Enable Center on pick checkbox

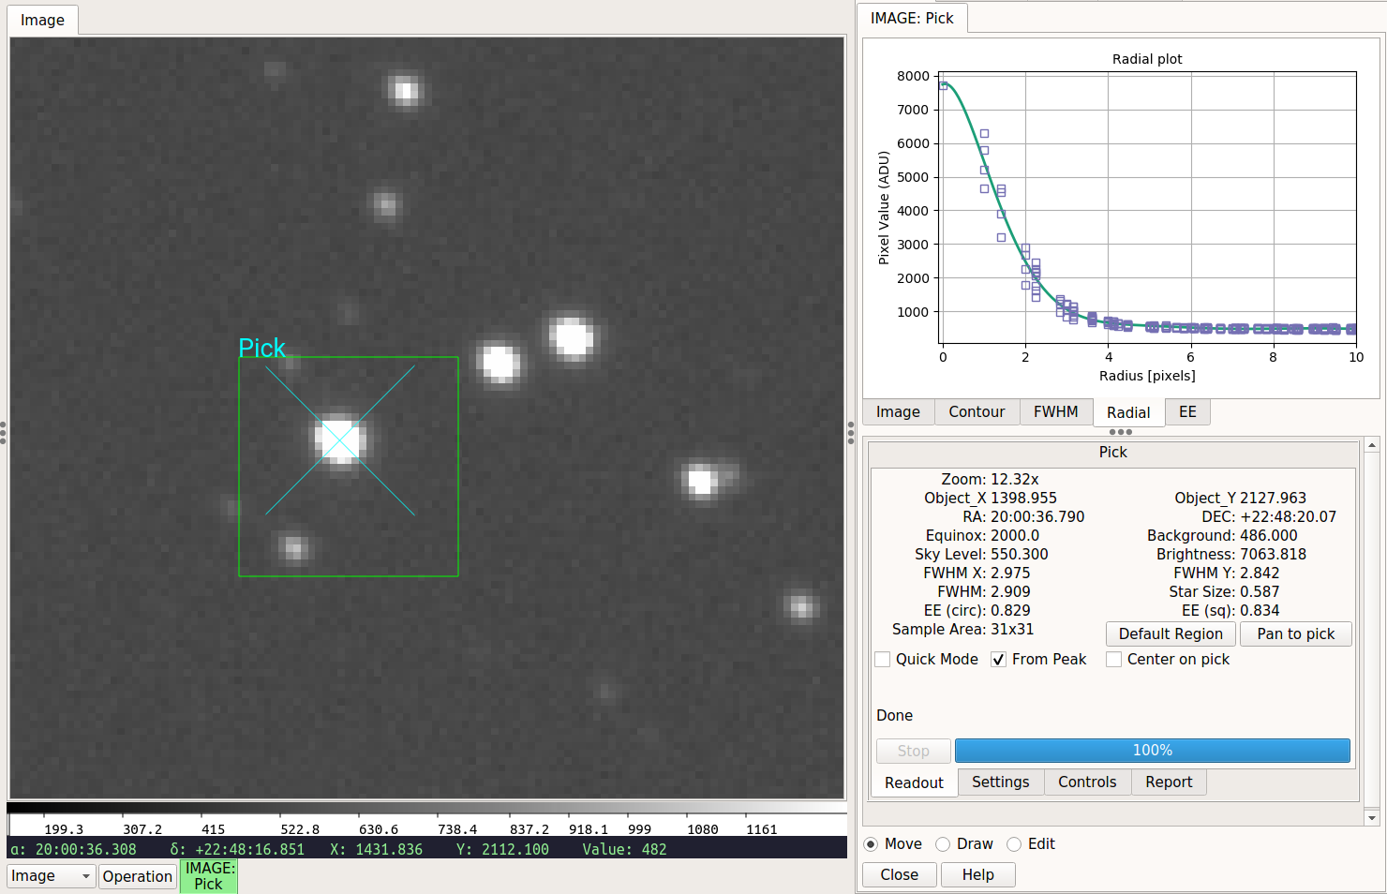coord(1114,660)
